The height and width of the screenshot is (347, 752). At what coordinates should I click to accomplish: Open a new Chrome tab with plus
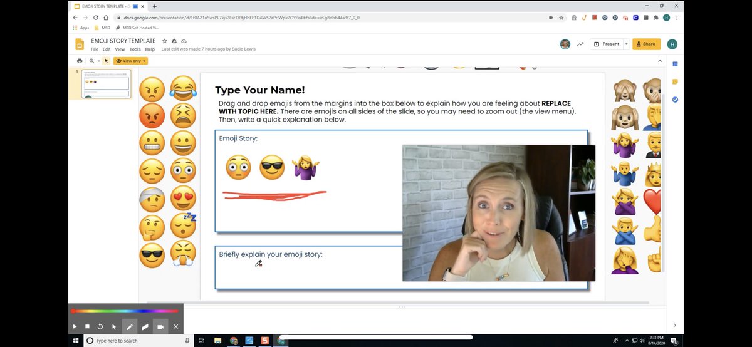tap(155, 6)
